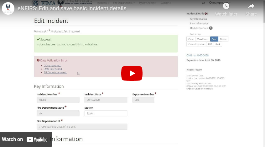
Task: Follow the ZIP Code is required link
Action: pos(55,72)
